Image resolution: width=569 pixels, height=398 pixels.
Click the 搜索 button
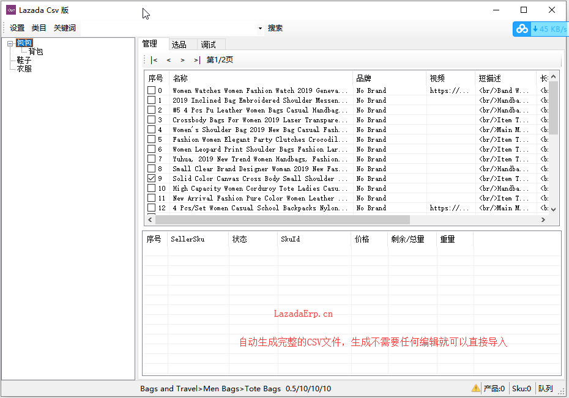tap(275, 28)
